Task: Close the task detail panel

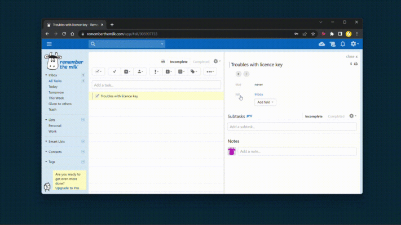Action: (x=351, y=56)
